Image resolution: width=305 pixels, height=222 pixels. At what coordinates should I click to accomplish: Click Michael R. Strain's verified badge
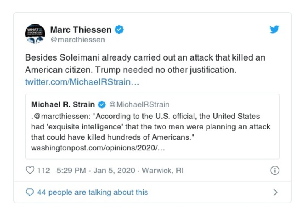coord(102,104)
